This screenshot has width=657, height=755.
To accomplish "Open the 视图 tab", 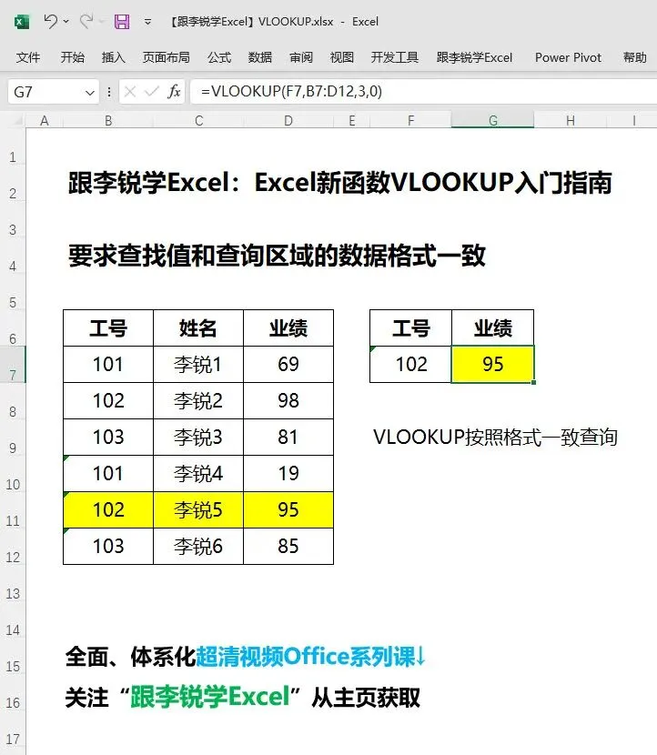I will coord(342,58).
